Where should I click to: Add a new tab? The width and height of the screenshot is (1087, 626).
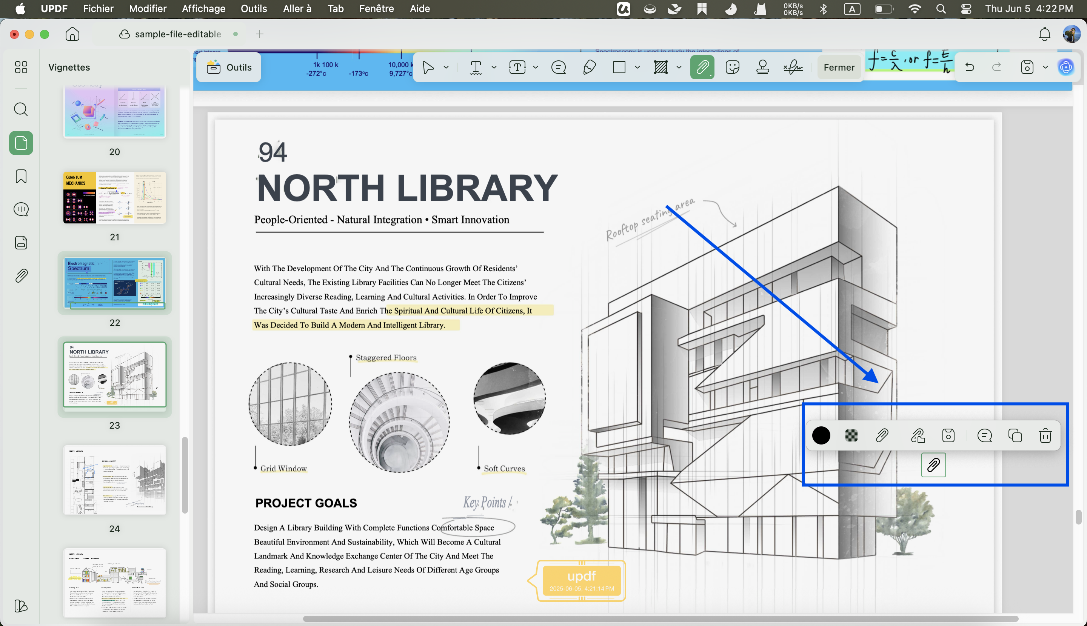point(259,34)
